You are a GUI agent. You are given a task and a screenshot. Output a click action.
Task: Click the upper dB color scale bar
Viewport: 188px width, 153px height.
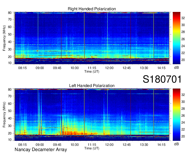coord(176,38)
